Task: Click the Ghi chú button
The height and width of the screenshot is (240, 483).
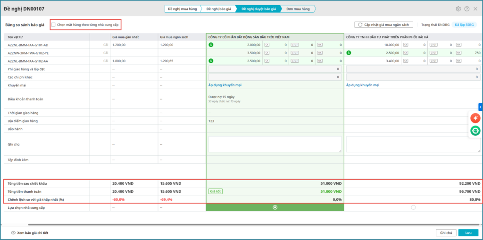Action: point(446,233)
